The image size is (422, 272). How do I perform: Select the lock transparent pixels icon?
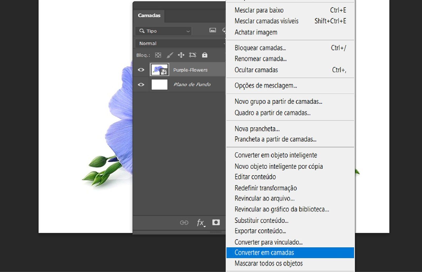coord(157,55)
